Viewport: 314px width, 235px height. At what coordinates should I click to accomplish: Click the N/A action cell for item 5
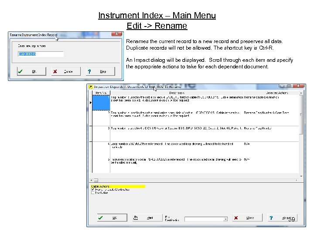point(246,159)
